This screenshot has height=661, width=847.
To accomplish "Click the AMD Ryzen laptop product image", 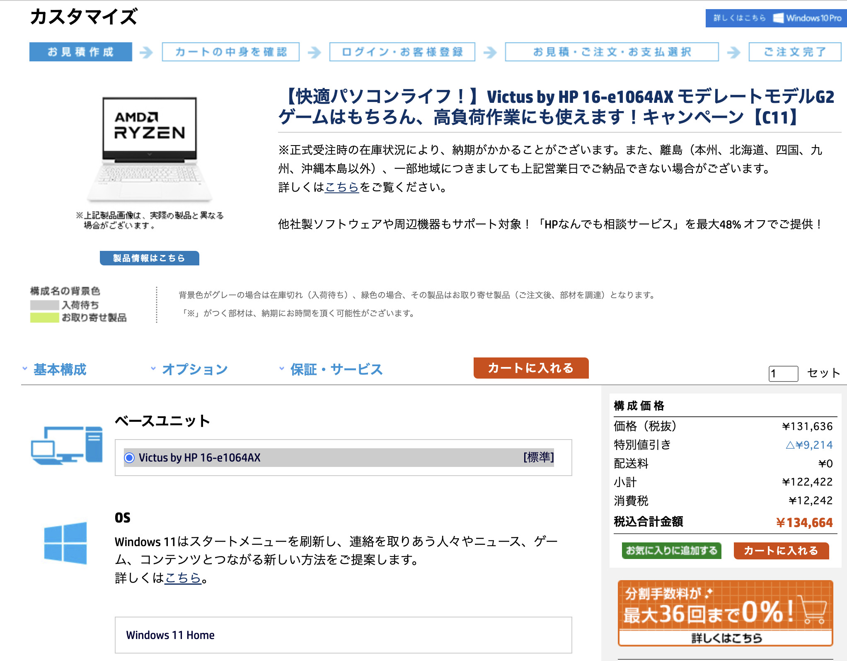I will tap(150, 149).
